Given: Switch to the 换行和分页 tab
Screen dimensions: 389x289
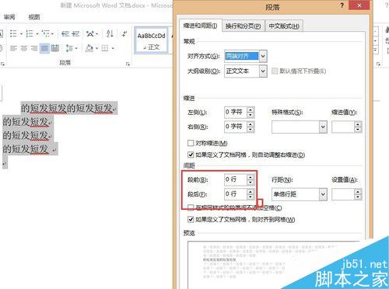Looking at the screenshot, I should 244,26.
